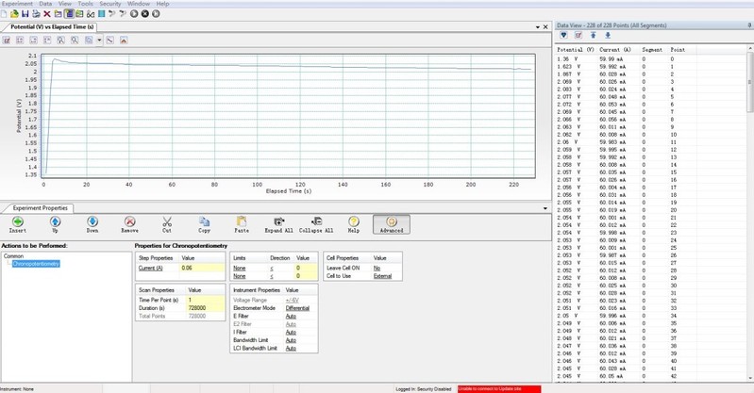The image size is (754, 393).
Task: Click the Insert action icon
Action: (17, 222)
